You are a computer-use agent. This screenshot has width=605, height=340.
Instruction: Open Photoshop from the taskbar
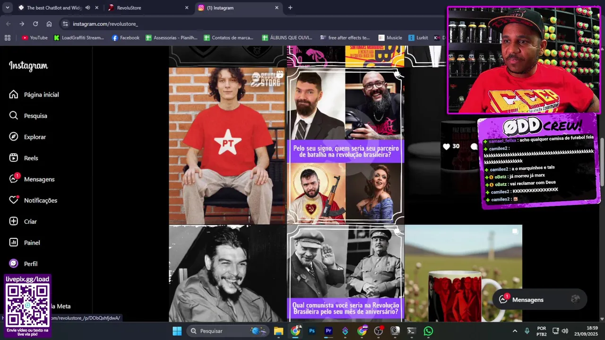(312, 331)
